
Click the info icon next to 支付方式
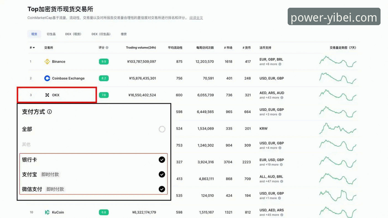(49, 112)
